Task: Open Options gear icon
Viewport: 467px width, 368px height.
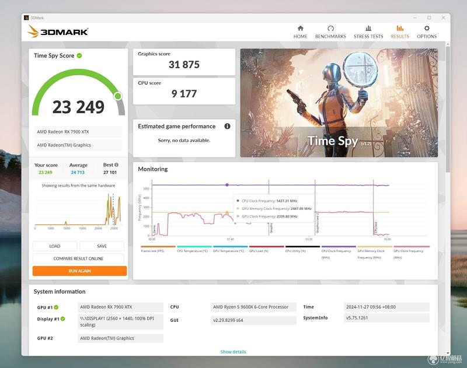Action: [427, 28]
